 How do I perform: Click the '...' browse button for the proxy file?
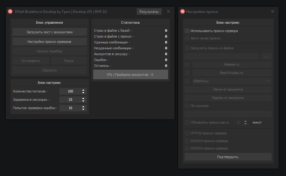266,57
